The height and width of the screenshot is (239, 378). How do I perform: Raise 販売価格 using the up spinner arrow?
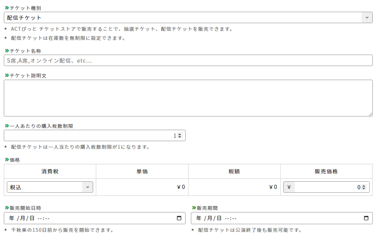(x=364, y=186)
